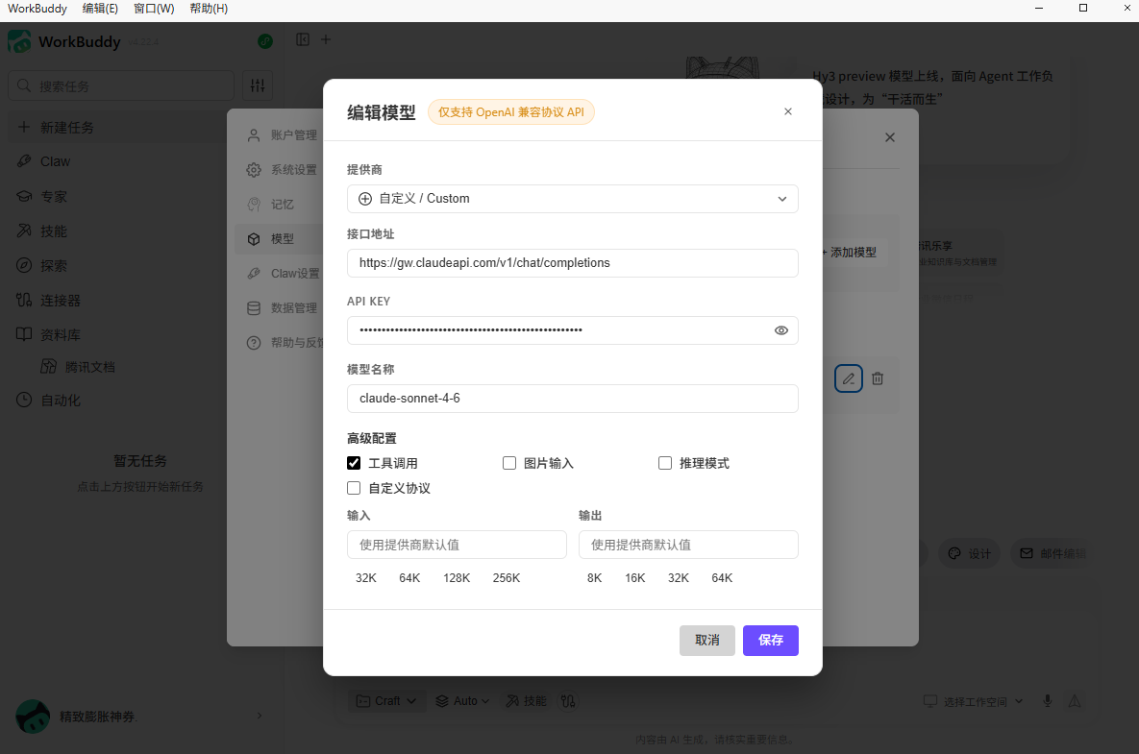Open the 窗口(W) menu
The image size is (1139, 754).
[x=154, y=9]
